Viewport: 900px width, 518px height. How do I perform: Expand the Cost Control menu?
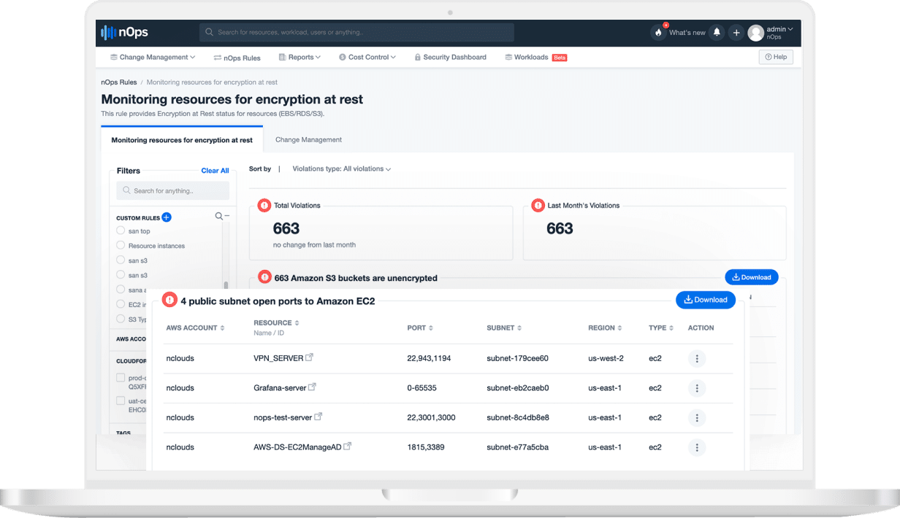(367, 57)
